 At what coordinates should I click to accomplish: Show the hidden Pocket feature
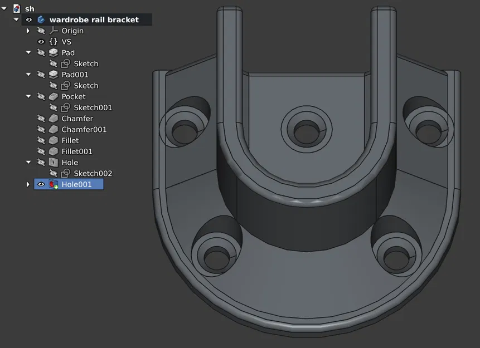tap(41, 97)
